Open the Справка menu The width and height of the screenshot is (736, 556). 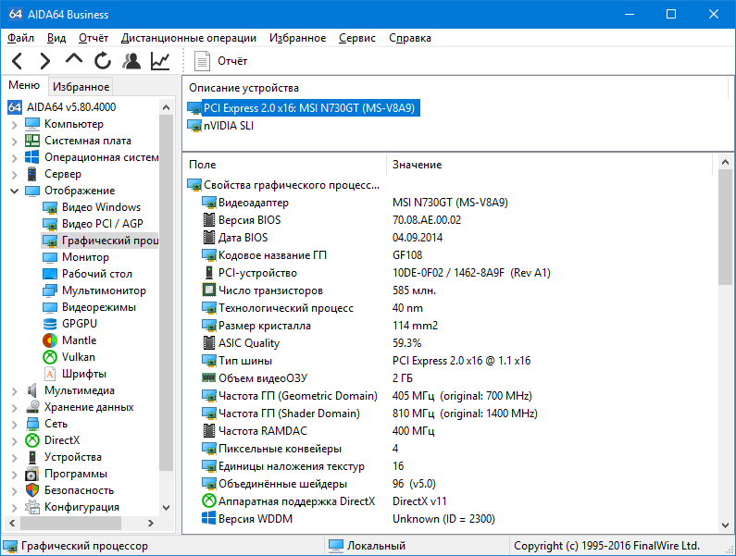[410, 38]
